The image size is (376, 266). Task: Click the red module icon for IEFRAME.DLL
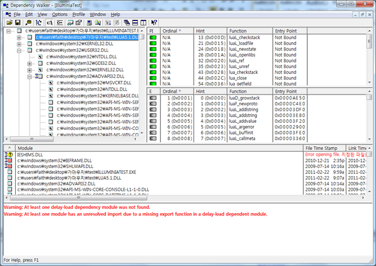coord(10,161)
